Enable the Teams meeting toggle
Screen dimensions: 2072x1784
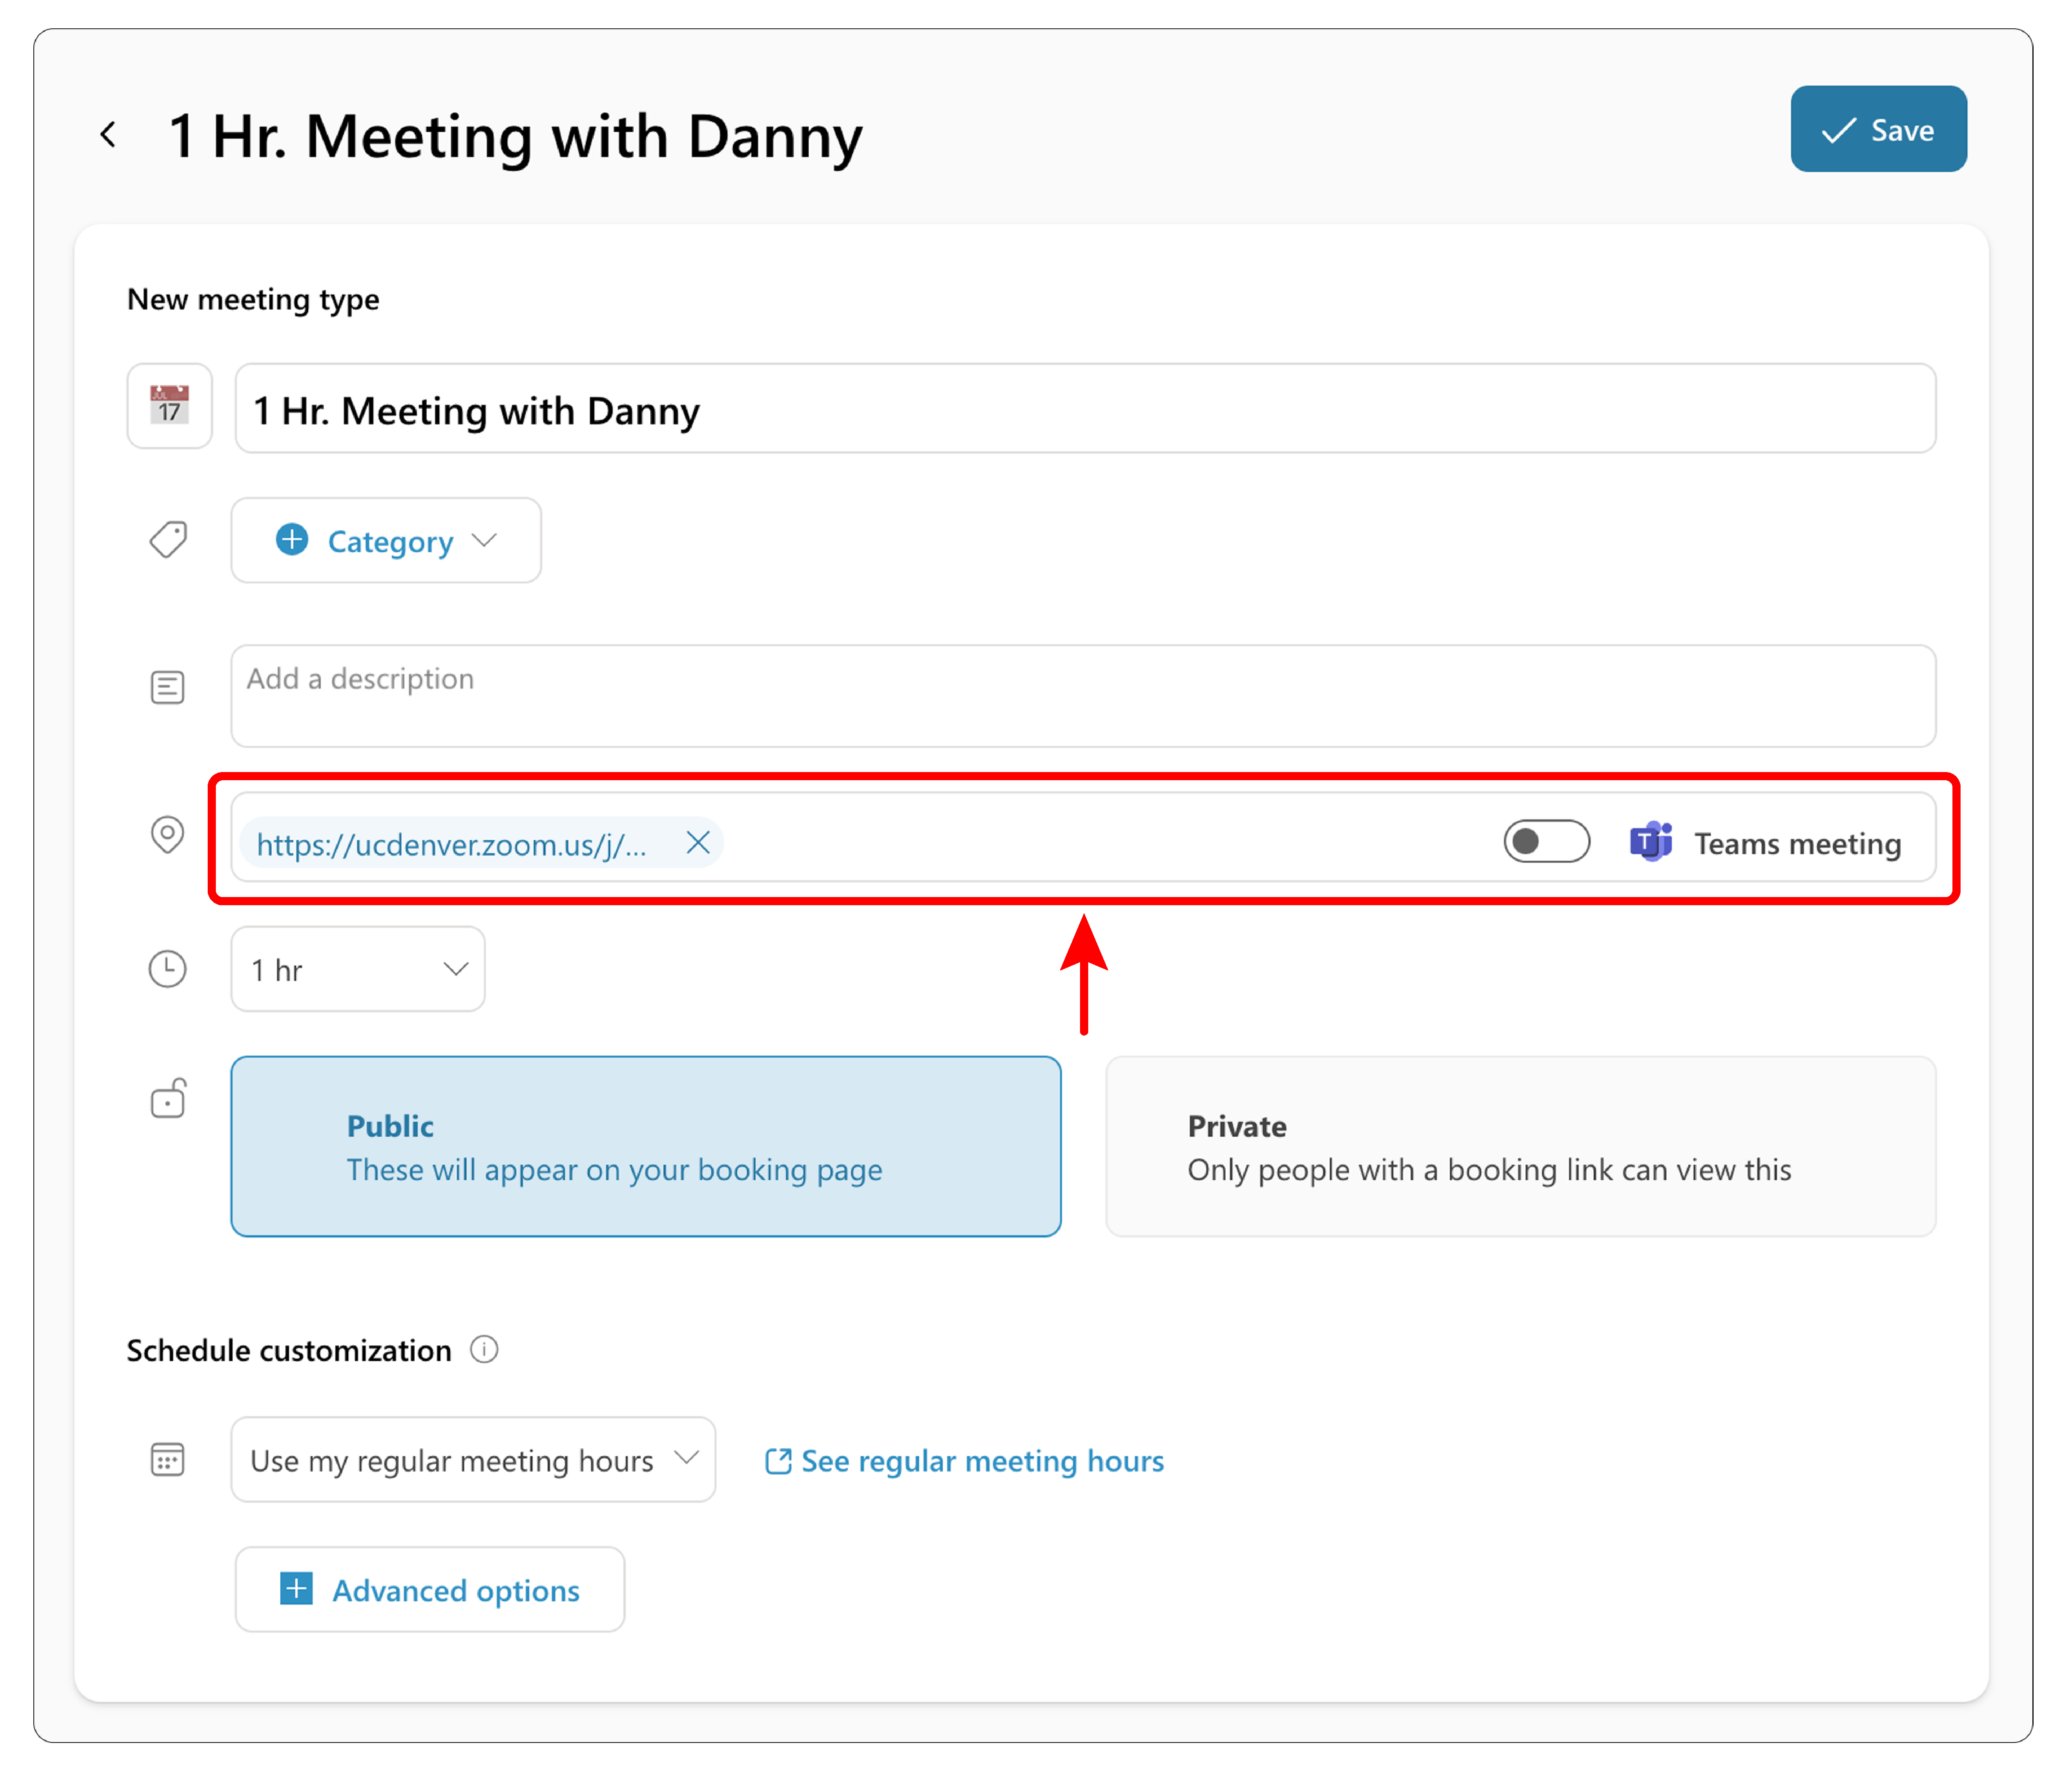(x=1545, y=842)
